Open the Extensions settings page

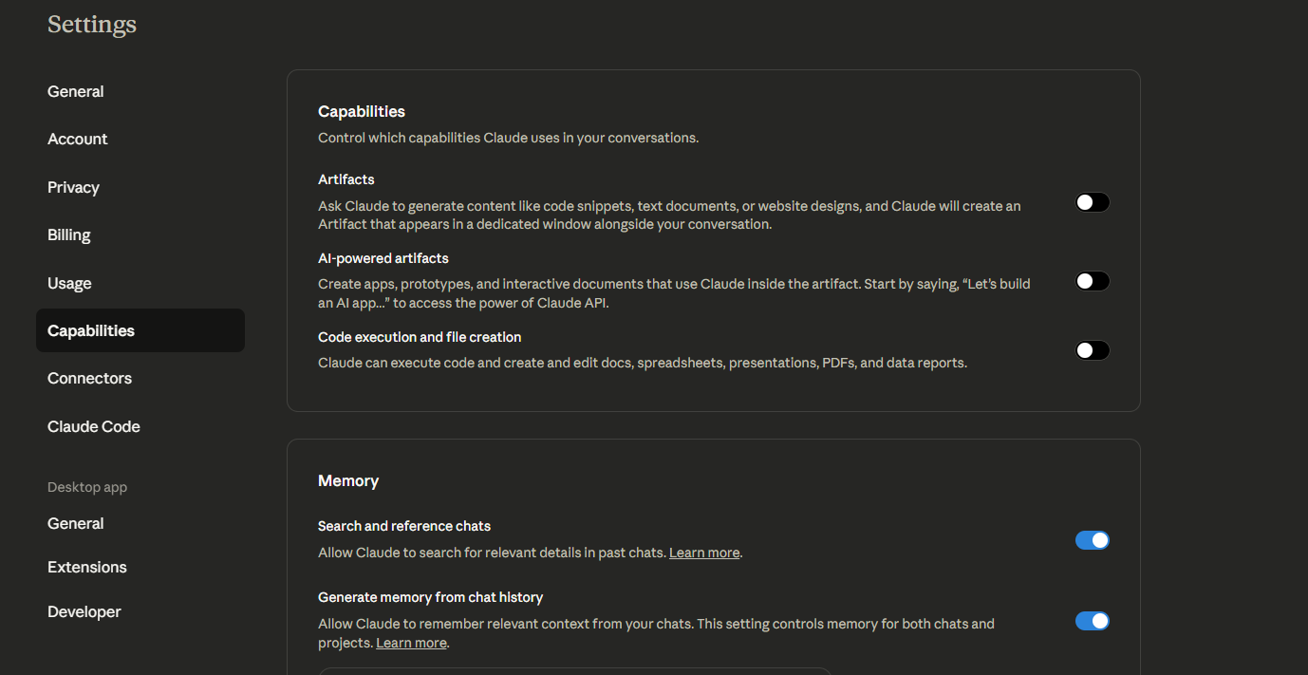coord(87,567)
